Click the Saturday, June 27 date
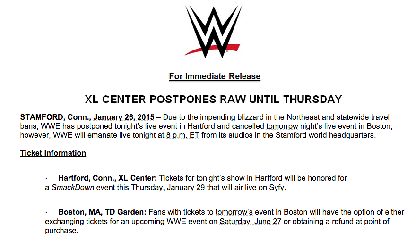Viewport: 416px width, 241px height. (x=250, y=221)
